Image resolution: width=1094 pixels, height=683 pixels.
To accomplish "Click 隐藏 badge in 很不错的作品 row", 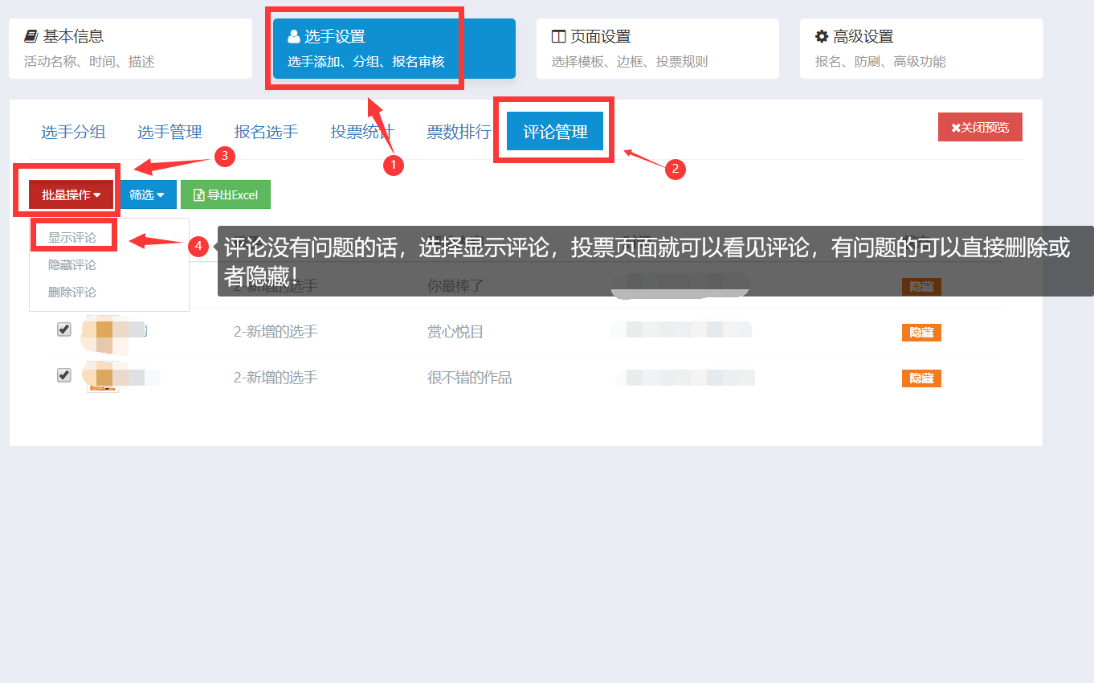I will [x=921, y=378].
